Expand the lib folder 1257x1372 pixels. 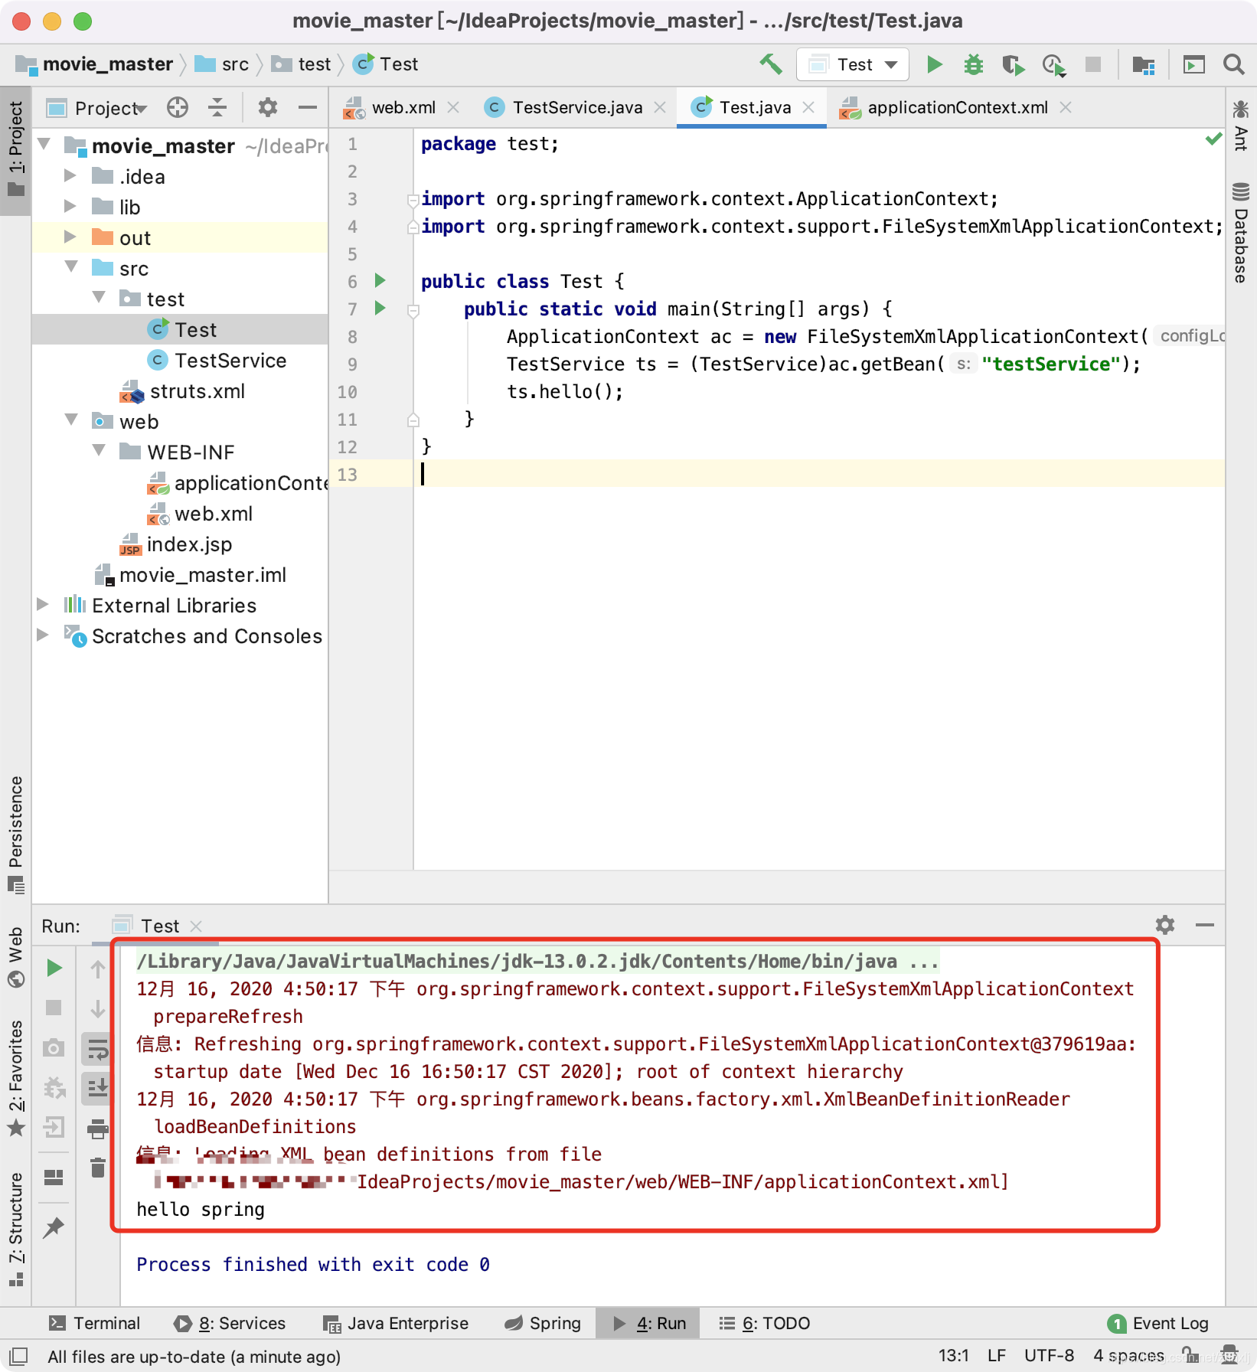pos(70,206)
